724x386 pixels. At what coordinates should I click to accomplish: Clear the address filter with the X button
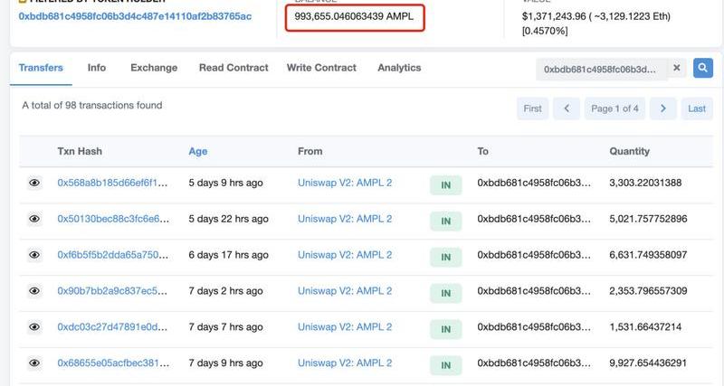tap(677, 68)
